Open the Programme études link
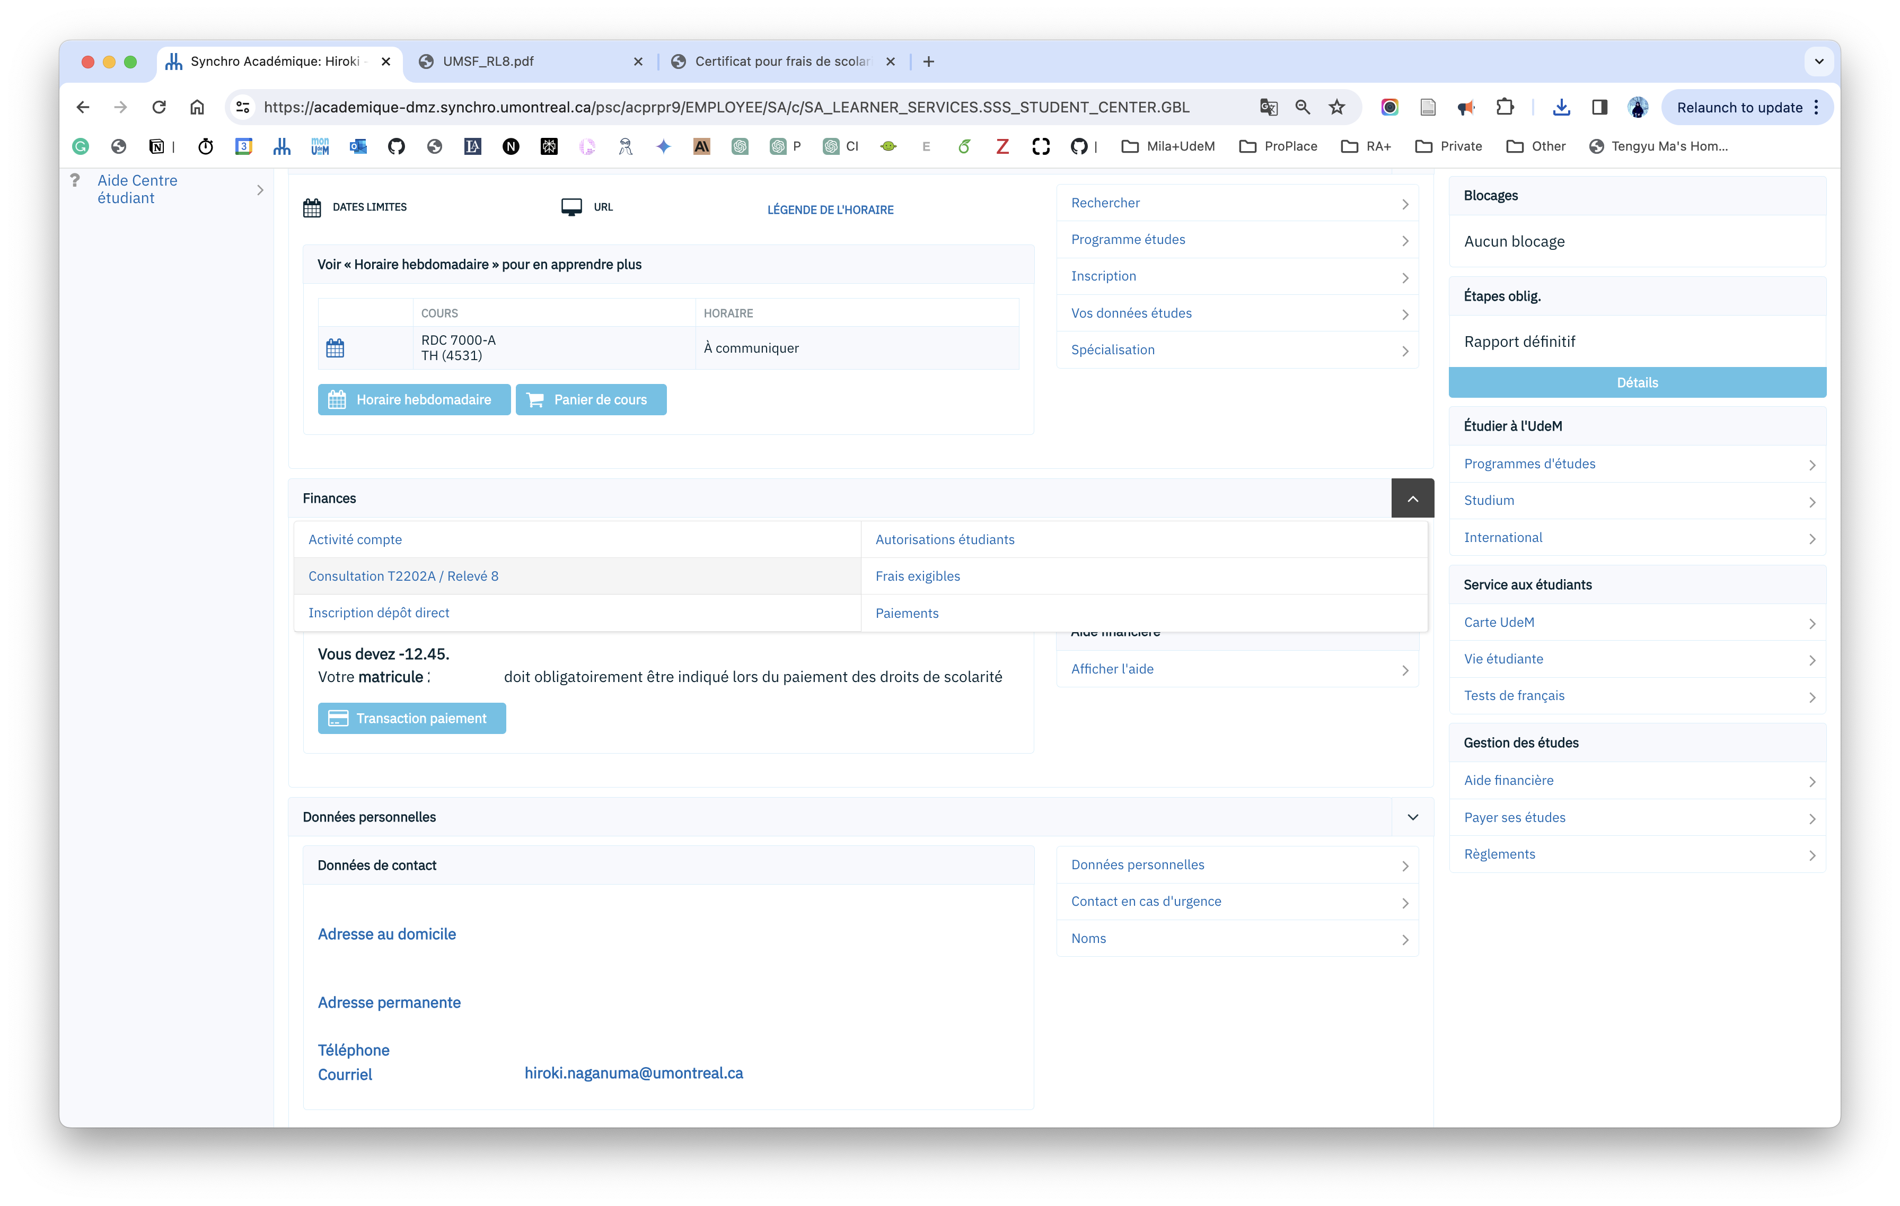 (1238, 240)
